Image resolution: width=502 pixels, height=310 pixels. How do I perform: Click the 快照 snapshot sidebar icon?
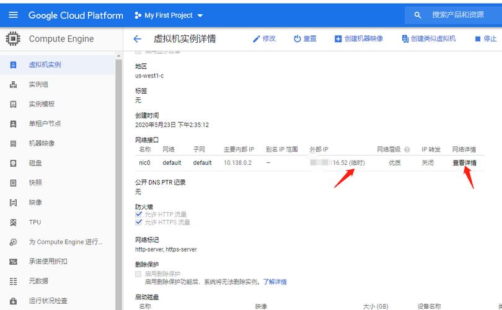(x=13, y=183)
